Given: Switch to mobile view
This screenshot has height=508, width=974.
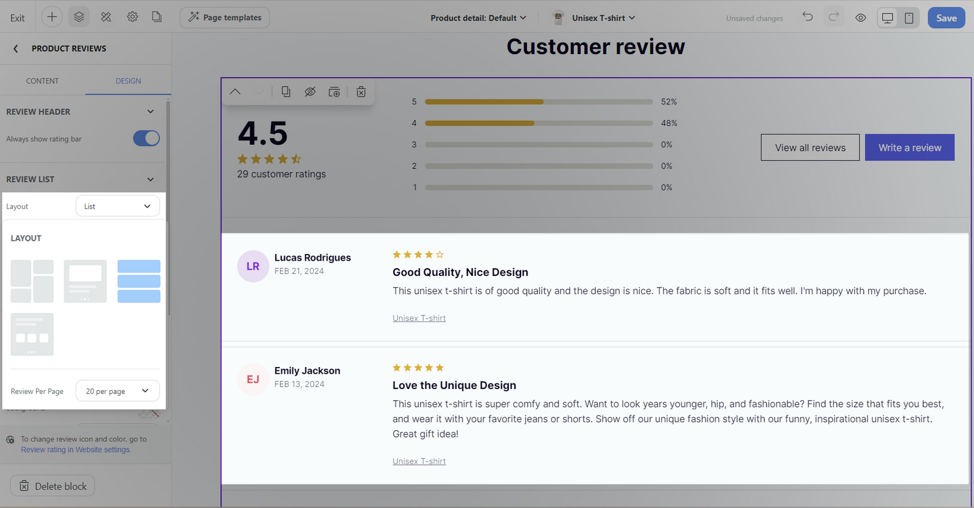Looking at the screenshot, I should point(909,18).
